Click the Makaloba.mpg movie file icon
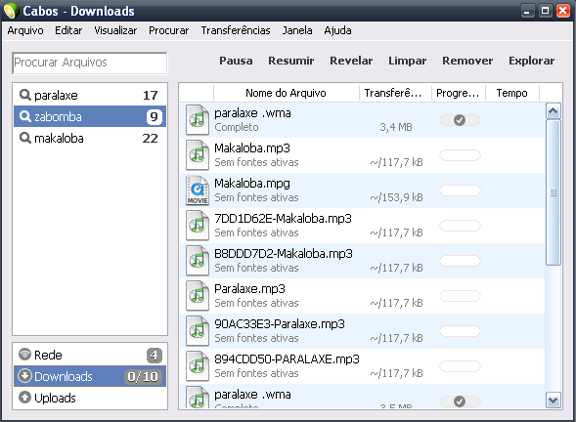576x422 pixels. click(x=198, y=190)
